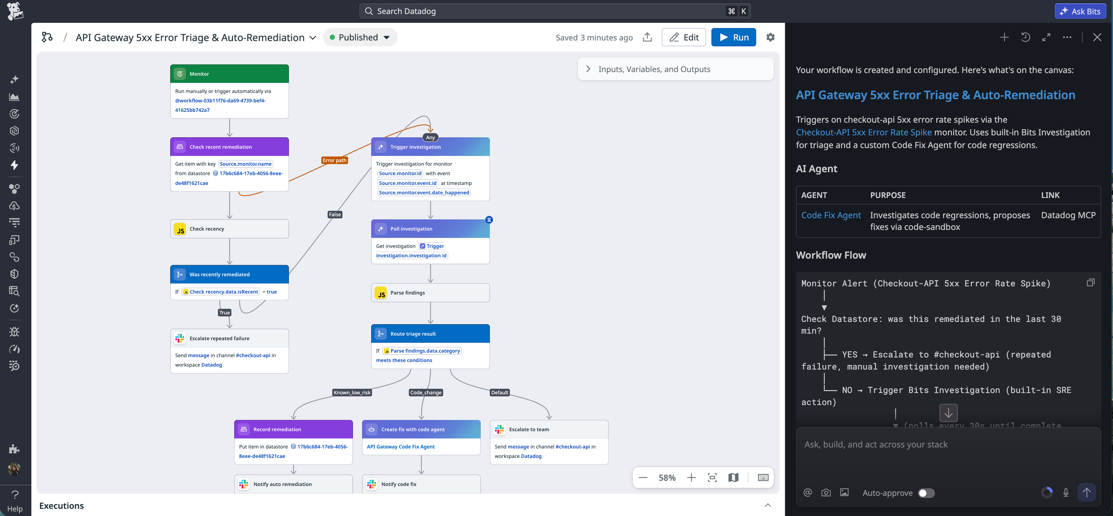Jump to bottom of chat with down arrow

tap(948, 413)
